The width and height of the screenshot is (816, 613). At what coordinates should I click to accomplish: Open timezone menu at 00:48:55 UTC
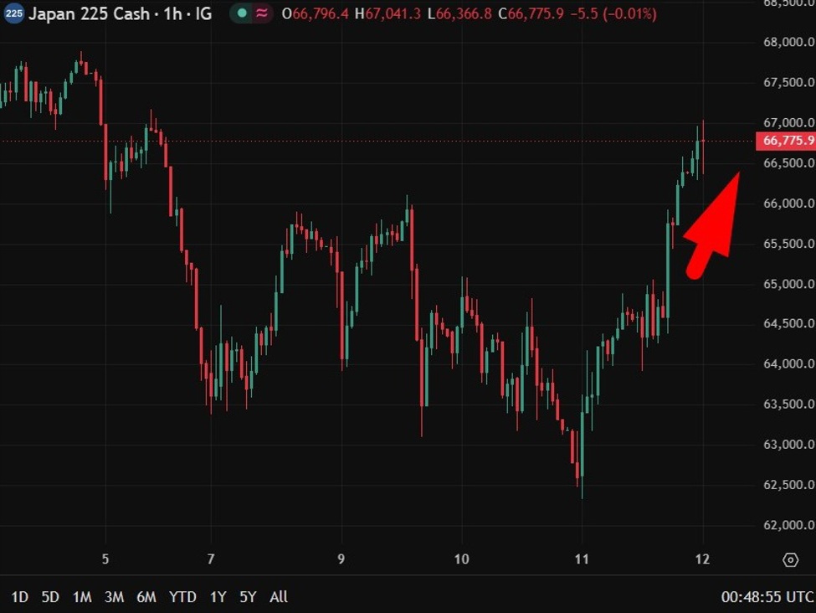tap(767, 597)
